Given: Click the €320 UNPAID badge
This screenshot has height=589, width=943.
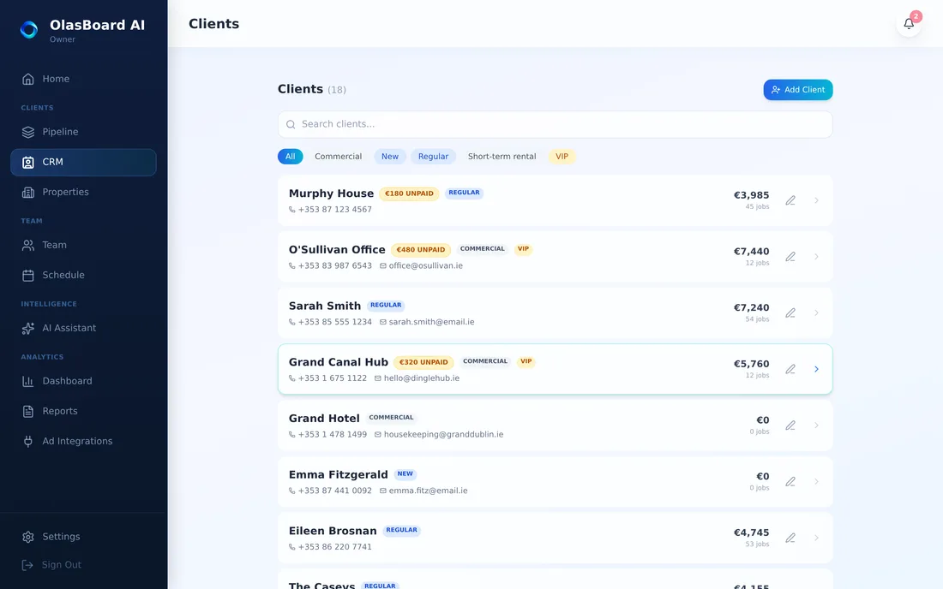Looking at the screenshot, I should 423,362.
